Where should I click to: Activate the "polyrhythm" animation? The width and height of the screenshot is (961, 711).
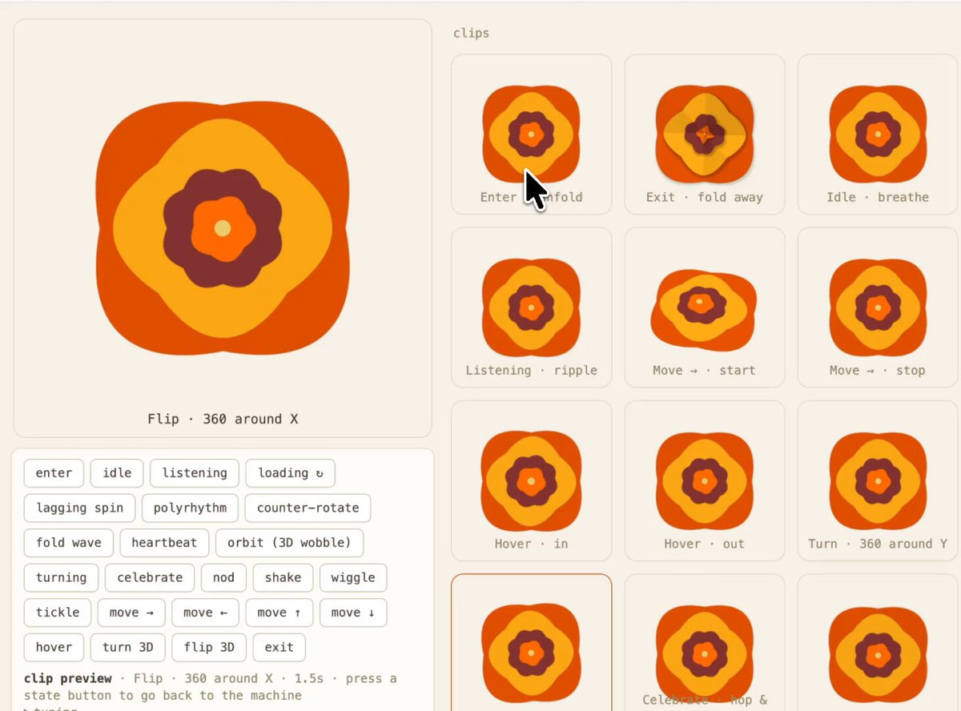tap(190, 508)
